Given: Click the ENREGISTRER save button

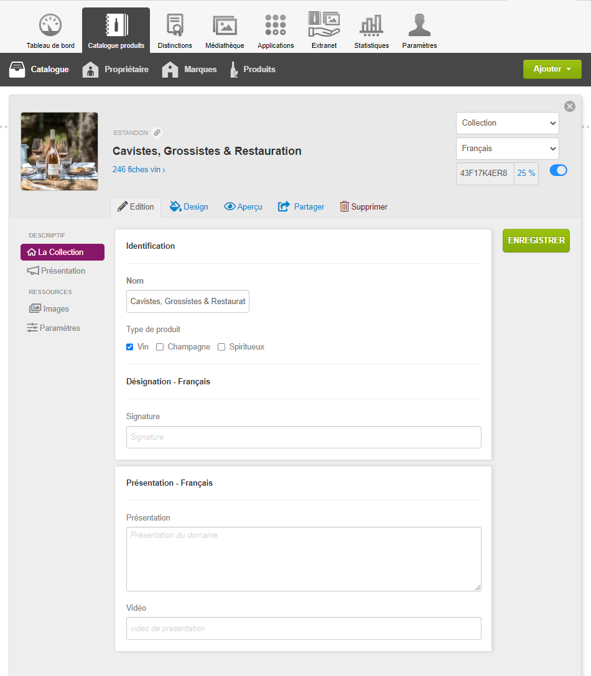Looking at the screenshot, I should pyautogui.click(x=536, y=241).
